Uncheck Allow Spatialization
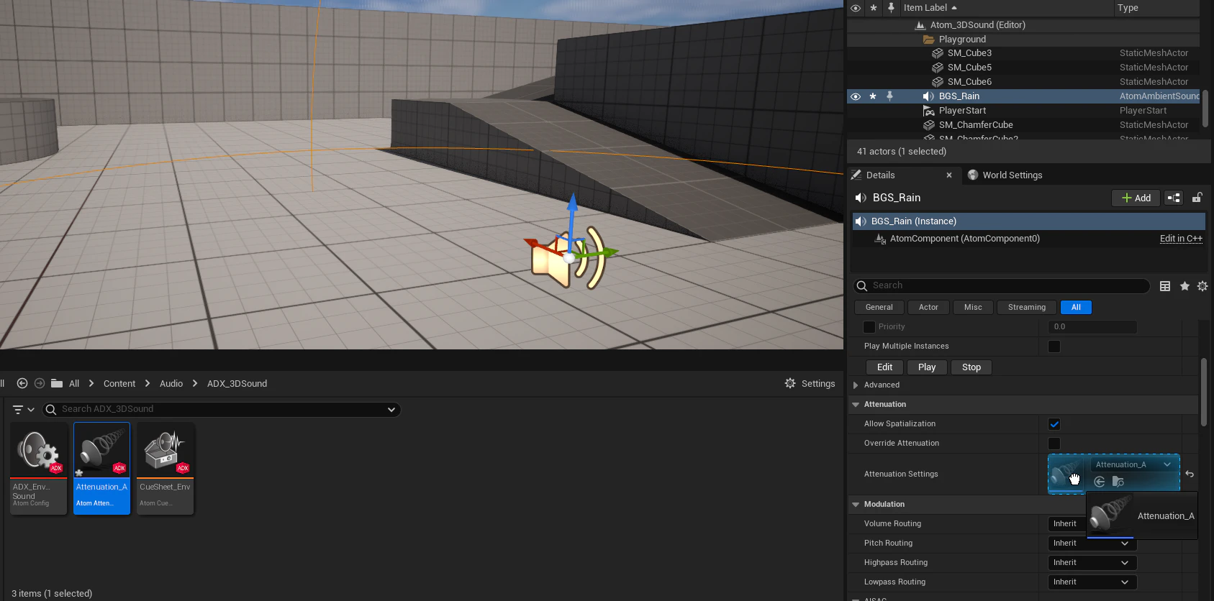Viewport: 1214px width, 601px height. (1054, 424)
